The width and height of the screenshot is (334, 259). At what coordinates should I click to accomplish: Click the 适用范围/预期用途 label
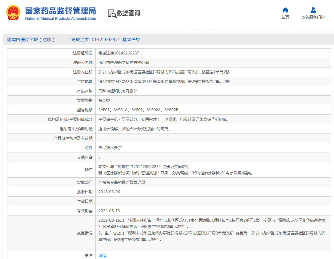(76, 129)
